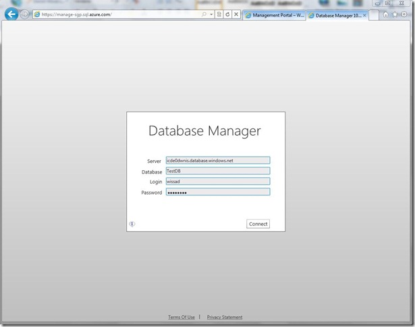
Task: Click the Password input field
Action: point(218,192)
